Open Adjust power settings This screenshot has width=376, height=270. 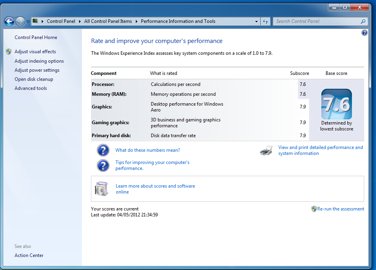(37, 70)
